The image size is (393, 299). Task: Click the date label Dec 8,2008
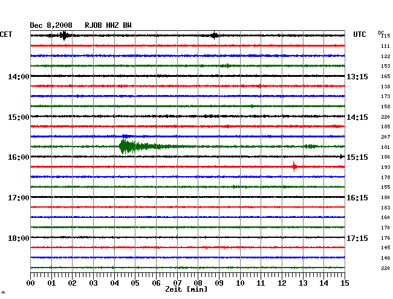(51, 25)
